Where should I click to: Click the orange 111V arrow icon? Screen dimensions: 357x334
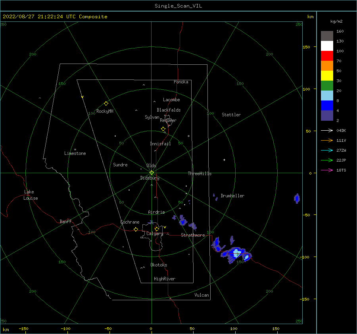pyautogui.click(x=327, y=141)
